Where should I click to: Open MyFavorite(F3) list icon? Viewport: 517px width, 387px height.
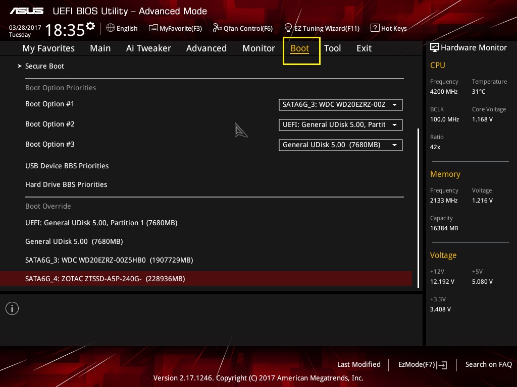[153, 28]
